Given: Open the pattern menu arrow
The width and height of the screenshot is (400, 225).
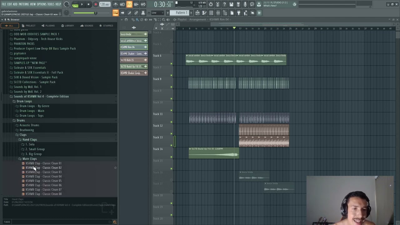Looking at the screenshot, I should coord(168,13).
